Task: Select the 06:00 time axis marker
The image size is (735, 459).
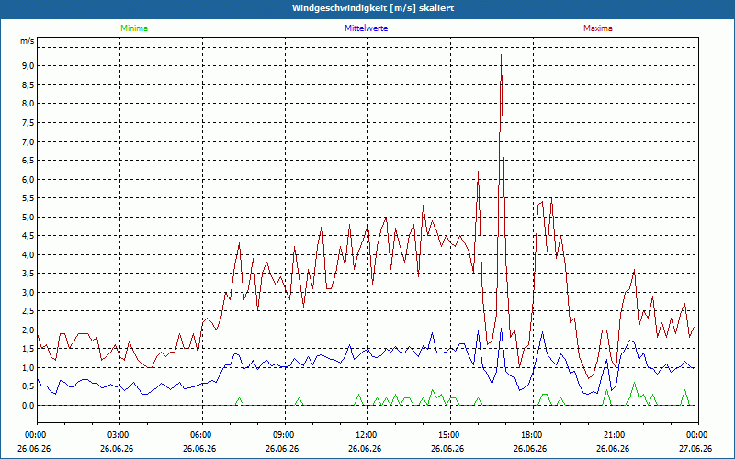Action: tap(202, 435)
